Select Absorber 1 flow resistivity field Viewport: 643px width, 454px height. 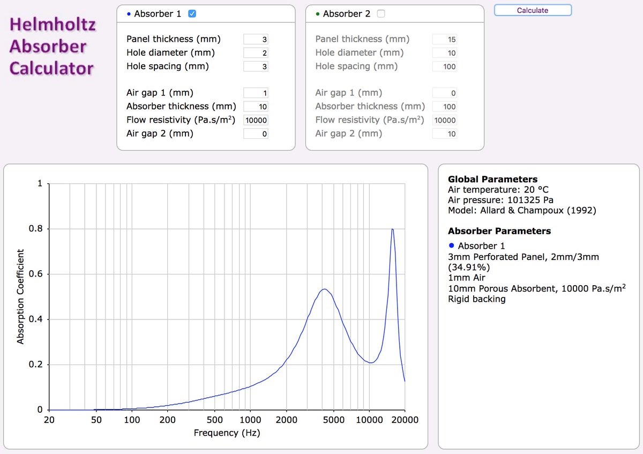[x=256, y=121]
